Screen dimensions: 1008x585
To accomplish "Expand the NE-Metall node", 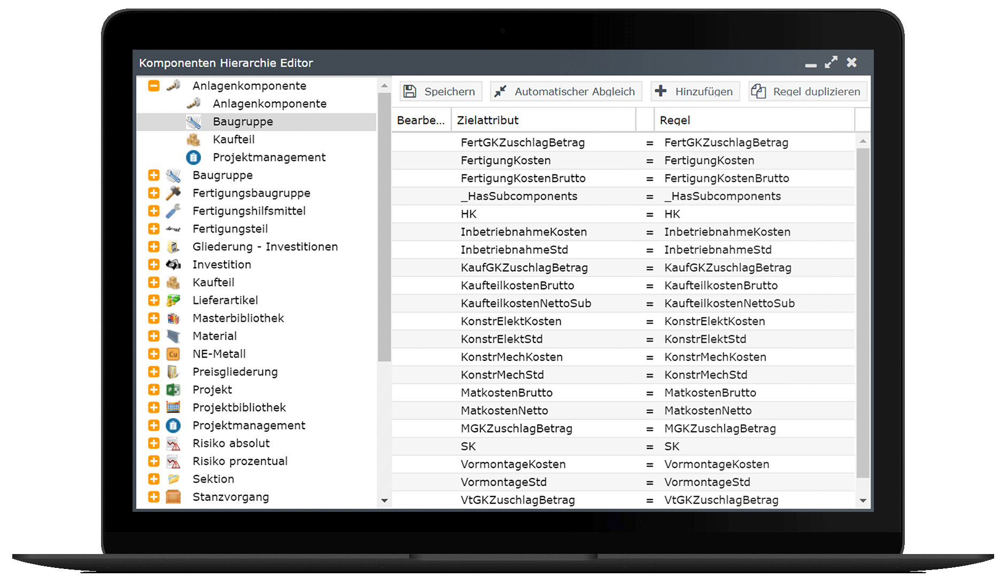I will point(154,354).
